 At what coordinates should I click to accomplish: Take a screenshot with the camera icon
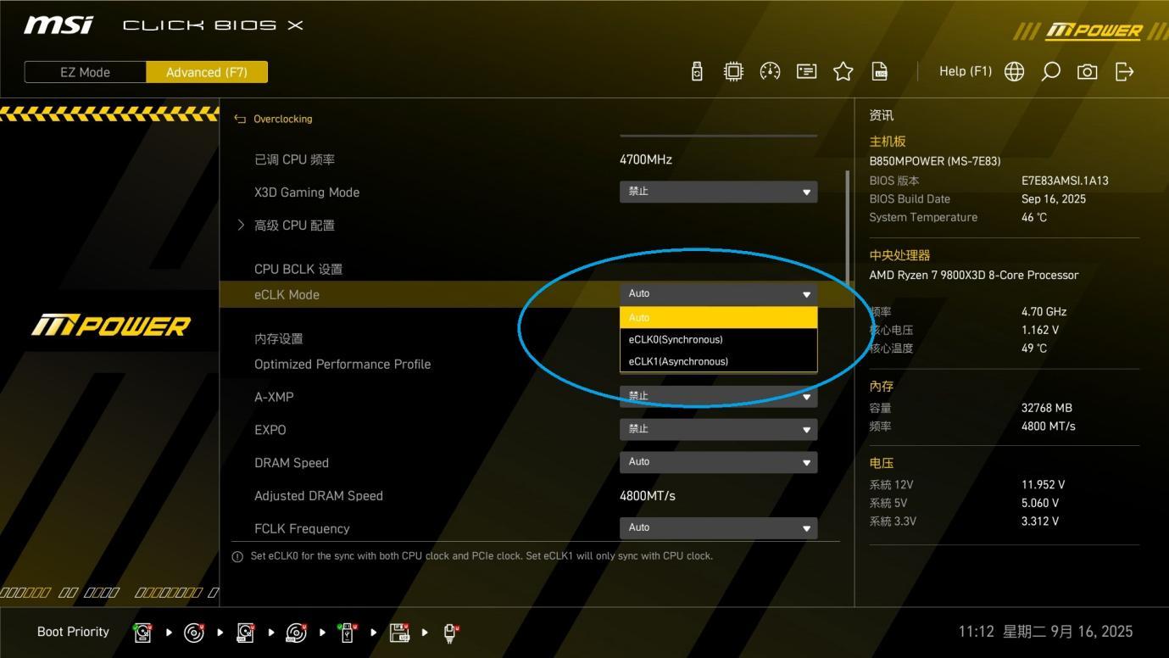[1087, 71]
